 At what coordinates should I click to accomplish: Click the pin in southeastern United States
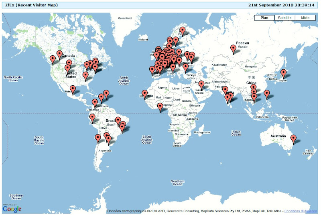point(85,76)
